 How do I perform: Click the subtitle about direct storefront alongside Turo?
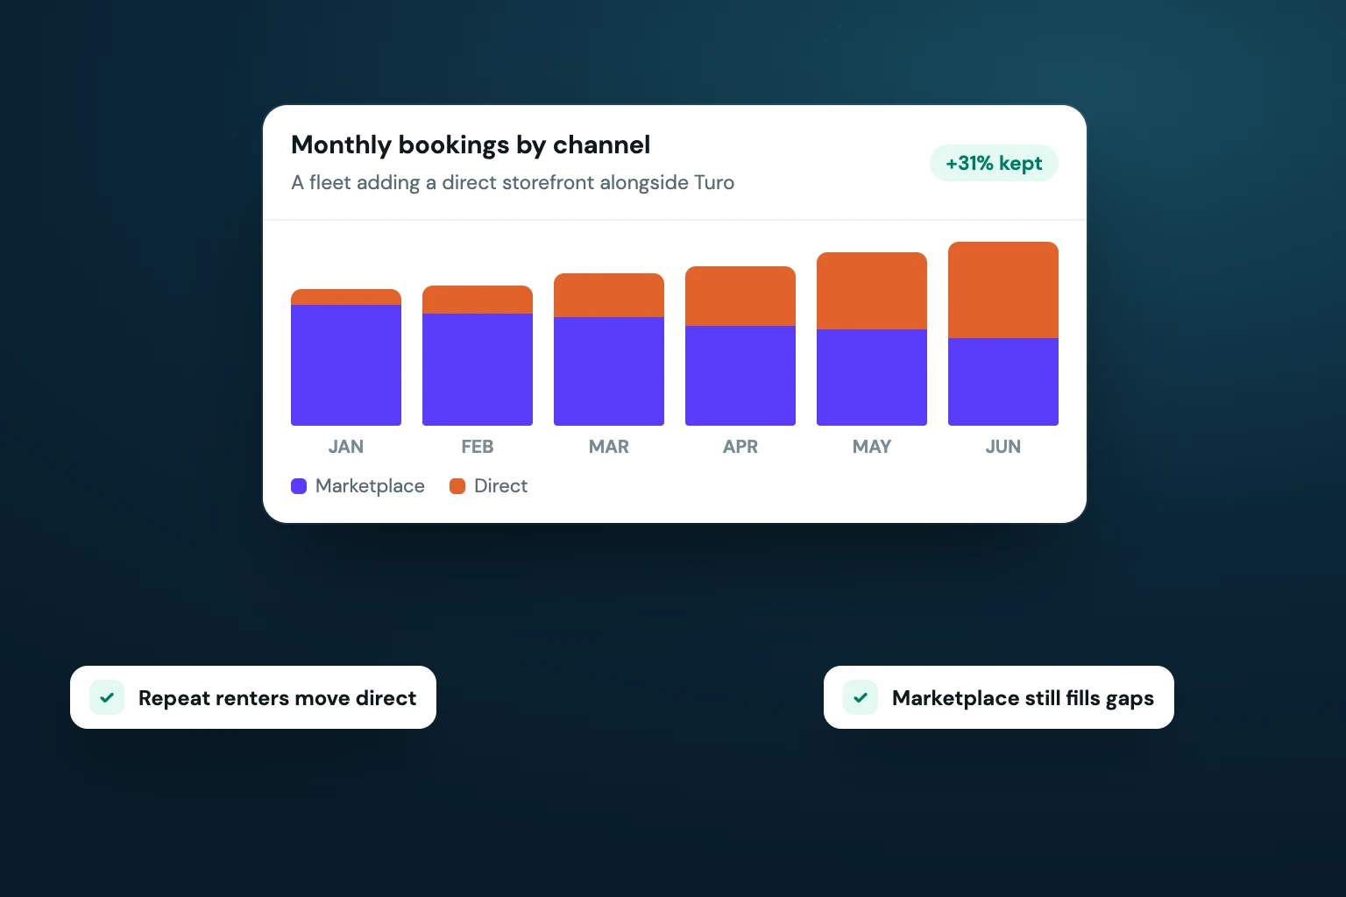click(x=513, y=182)
